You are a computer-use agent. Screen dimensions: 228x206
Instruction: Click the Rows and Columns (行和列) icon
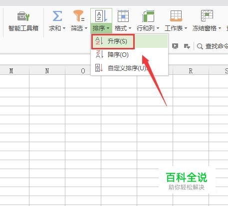click(x=148, y=16)
